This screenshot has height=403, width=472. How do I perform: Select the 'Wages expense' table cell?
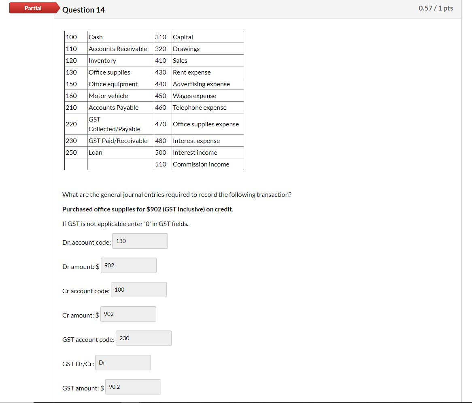click(208, 96)
